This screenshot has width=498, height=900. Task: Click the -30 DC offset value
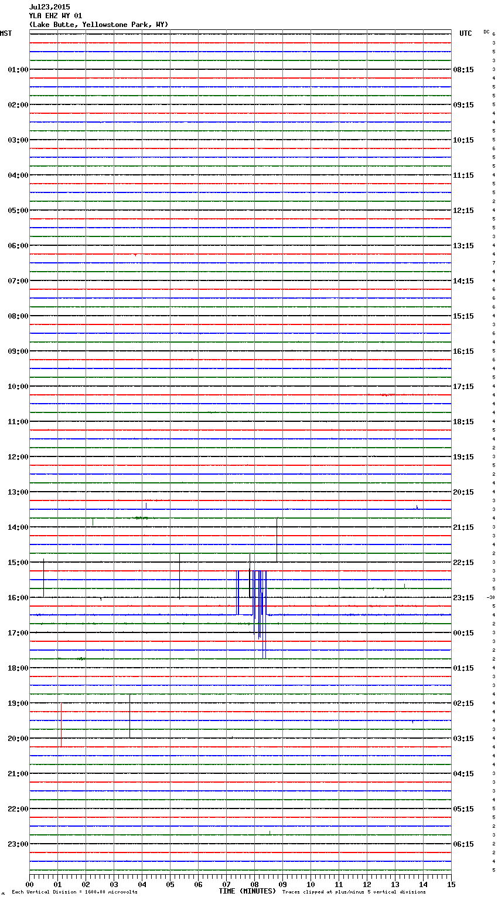(490, 598)
